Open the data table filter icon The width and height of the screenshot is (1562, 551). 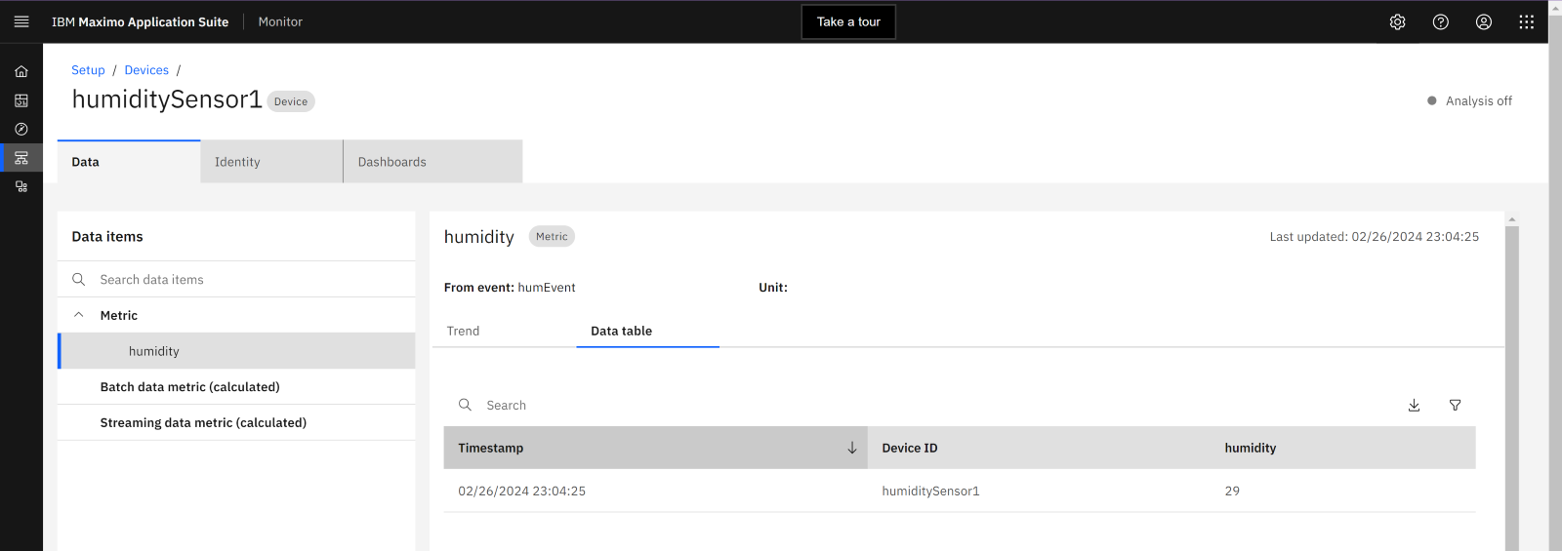coord(1455,405)
